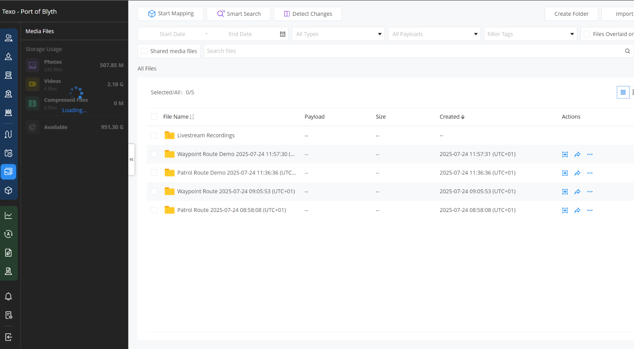The height and width of the screenshot is (349, 634).
Task: Open the 3D models cube sidebar icon
Action: [8, 190]
